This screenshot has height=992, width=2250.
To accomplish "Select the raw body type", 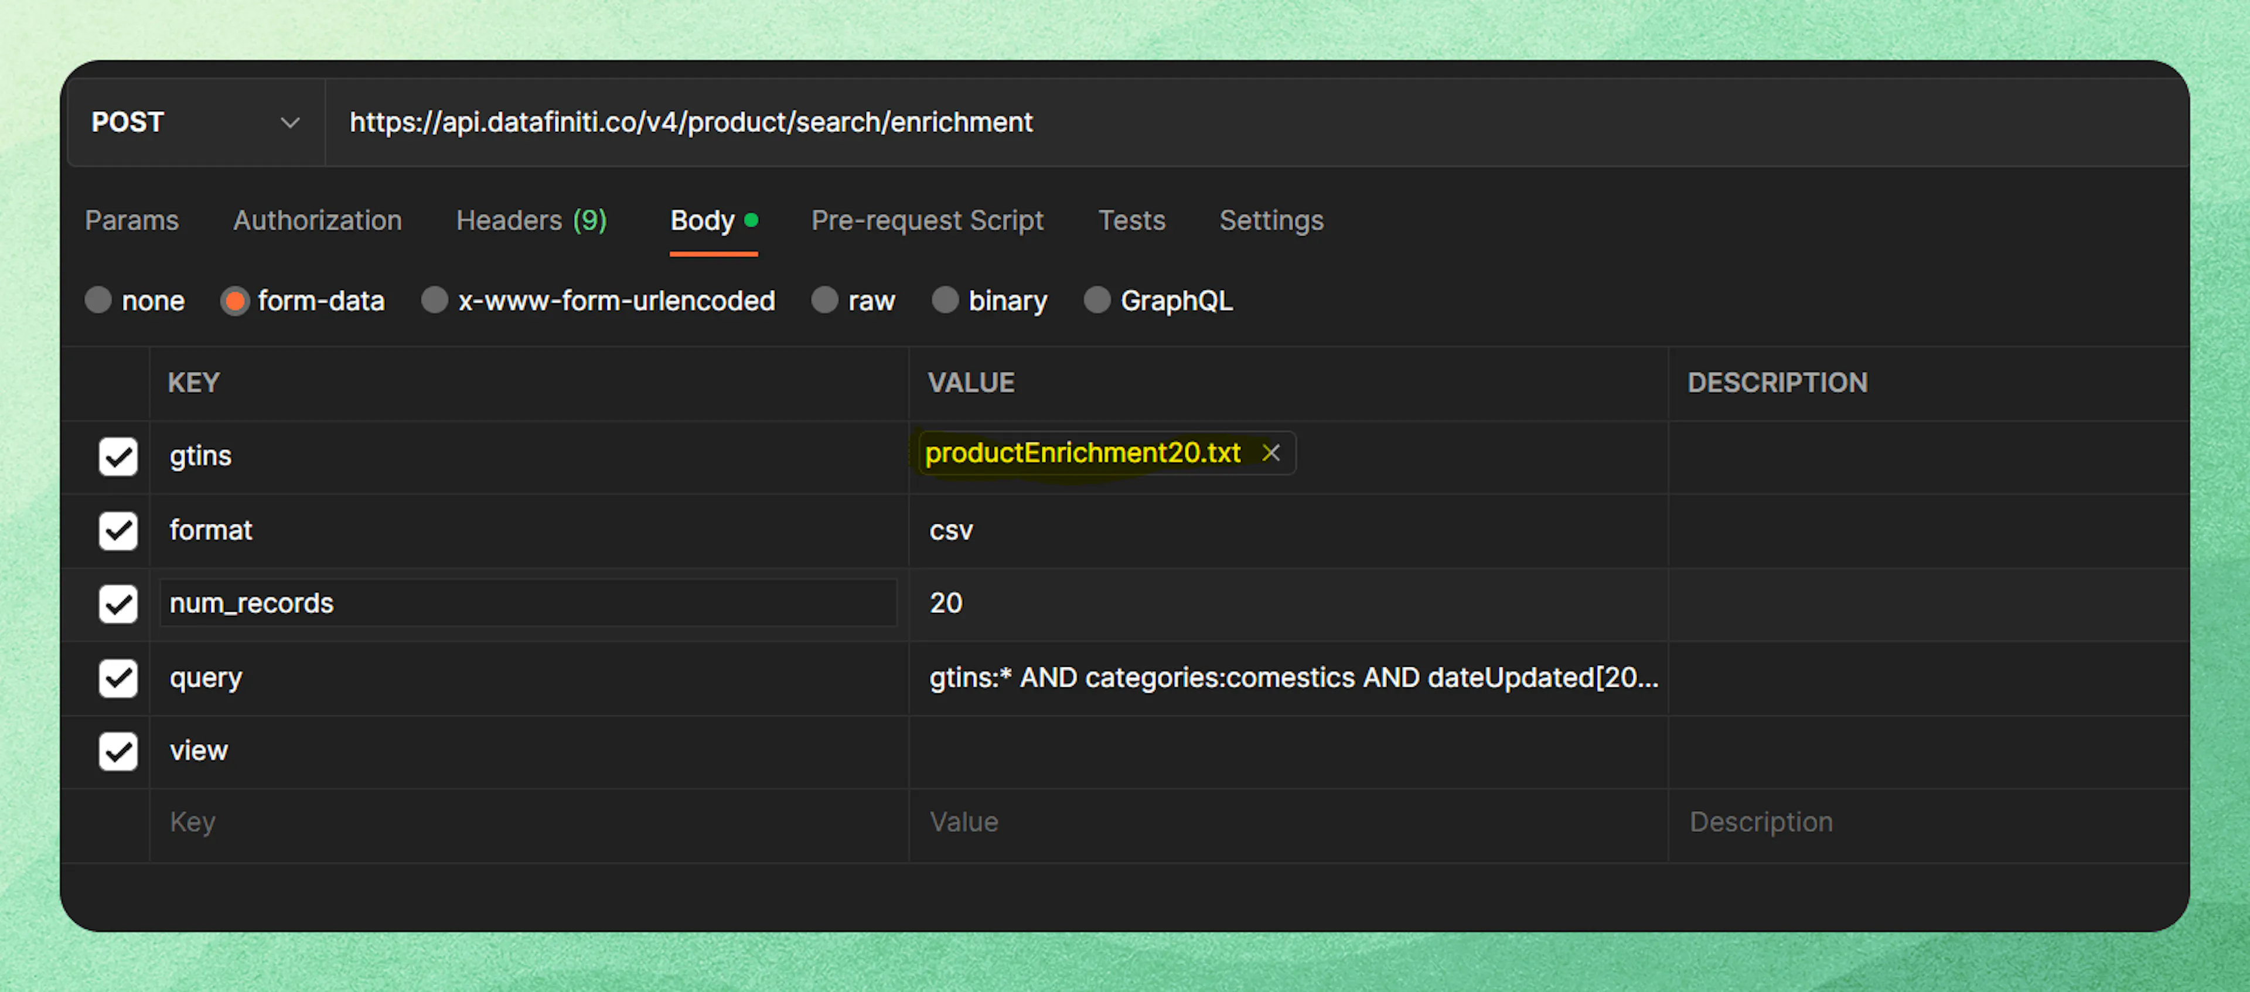I will (x=824, y=301).
